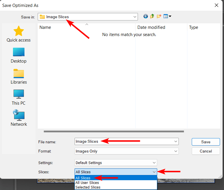Open the View Menu icon
The width and height of the screenshot is (224, 190).
[x=167, y=16]
